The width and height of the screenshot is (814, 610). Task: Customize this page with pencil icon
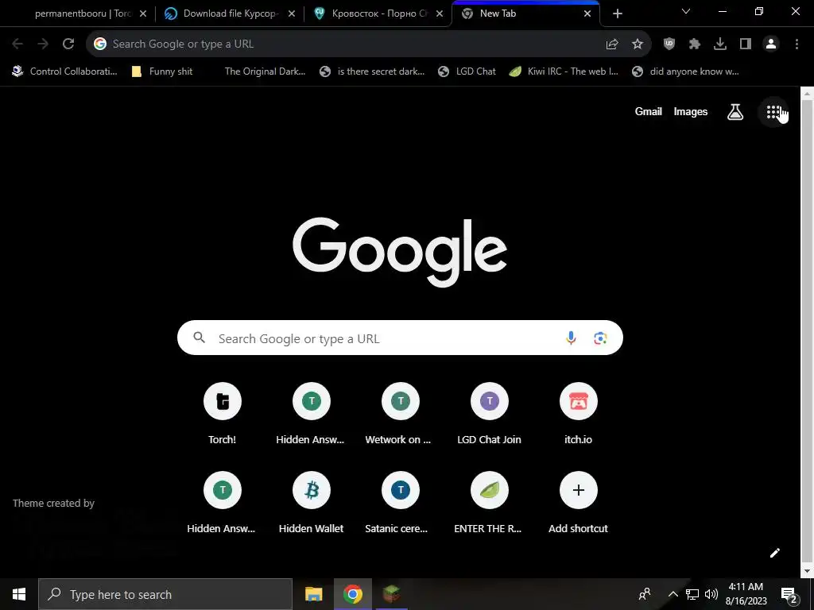pos(774,553)
